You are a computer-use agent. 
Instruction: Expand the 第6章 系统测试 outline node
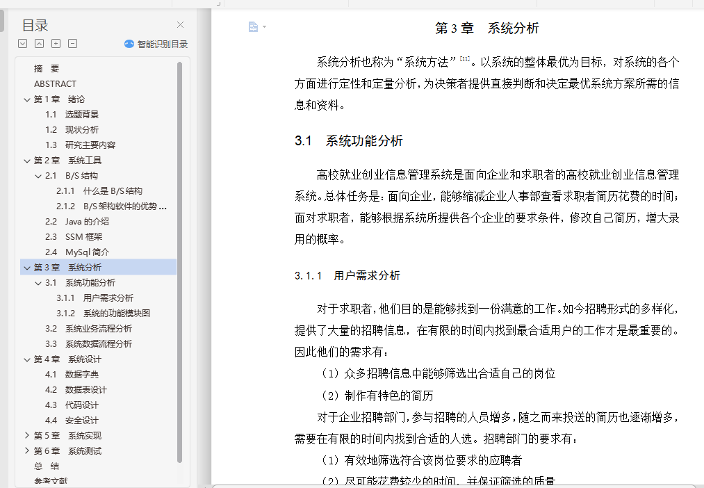(27, 450)
